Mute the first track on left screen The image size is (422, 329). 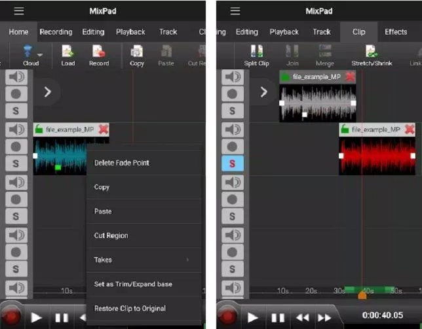pos(16,77)
